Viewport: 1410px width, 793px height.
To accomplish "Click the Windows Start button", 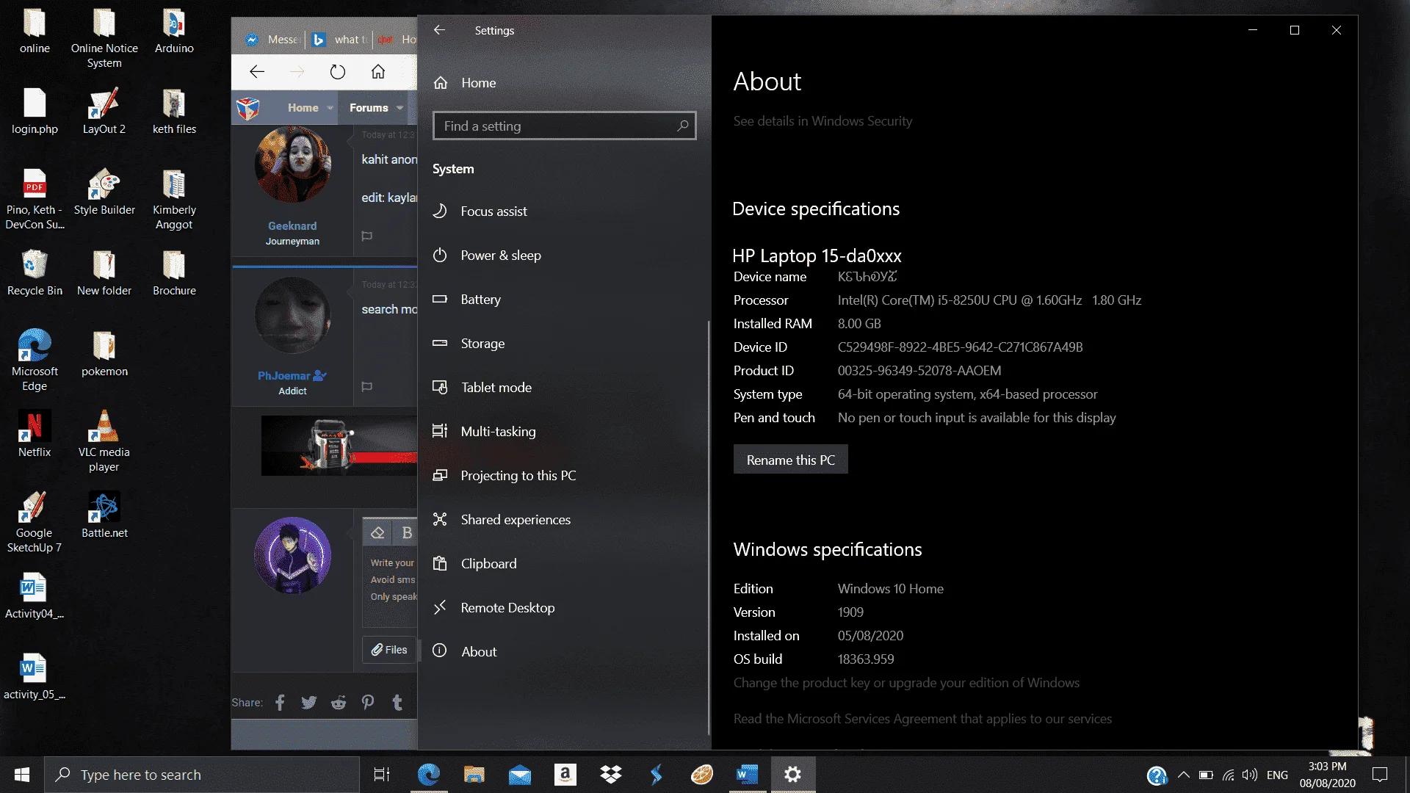I will 22,775.
